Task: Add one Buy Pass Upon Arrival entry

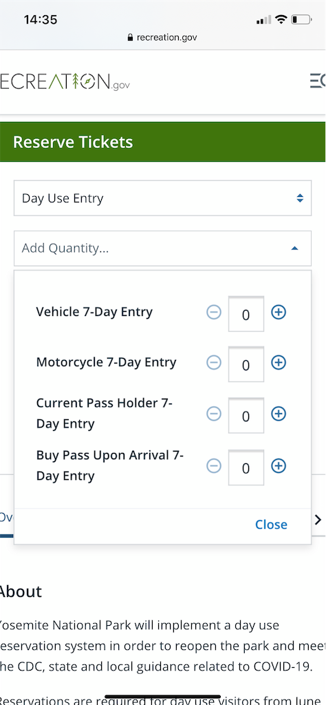Action: point(279,466)
